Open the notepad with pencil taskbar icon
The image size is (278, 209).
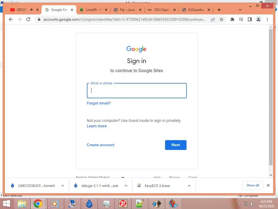[x=140, y=204]
